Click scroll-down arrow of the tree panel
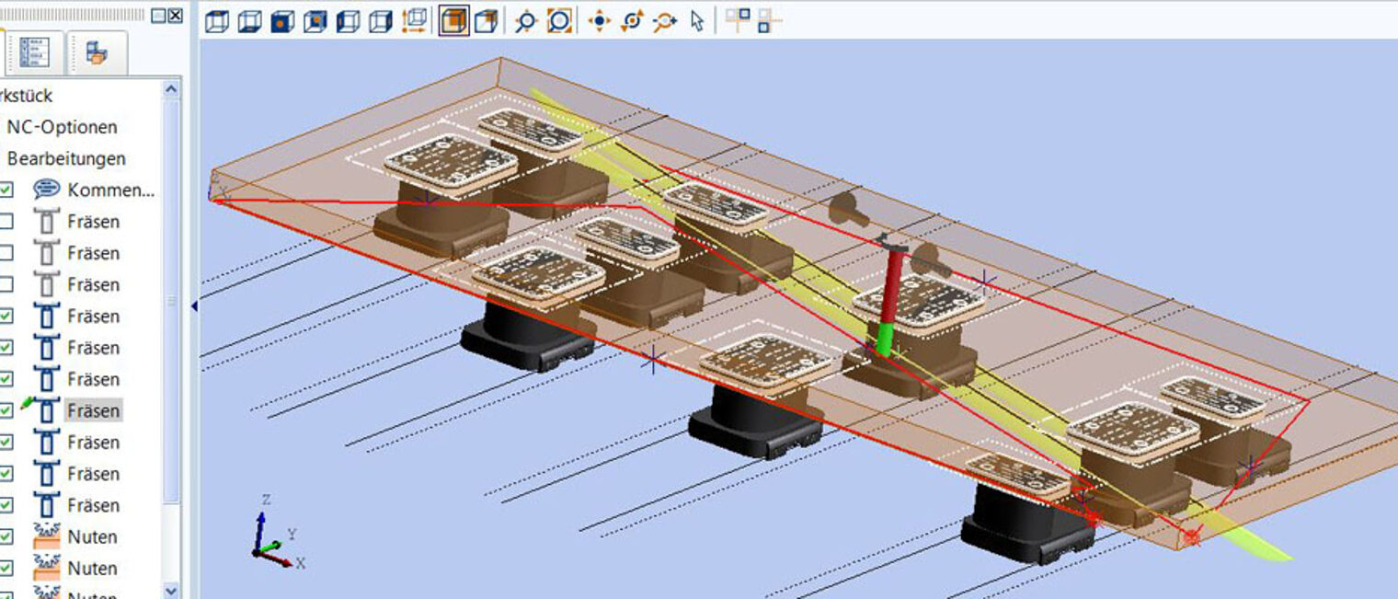 click(171, 590)
